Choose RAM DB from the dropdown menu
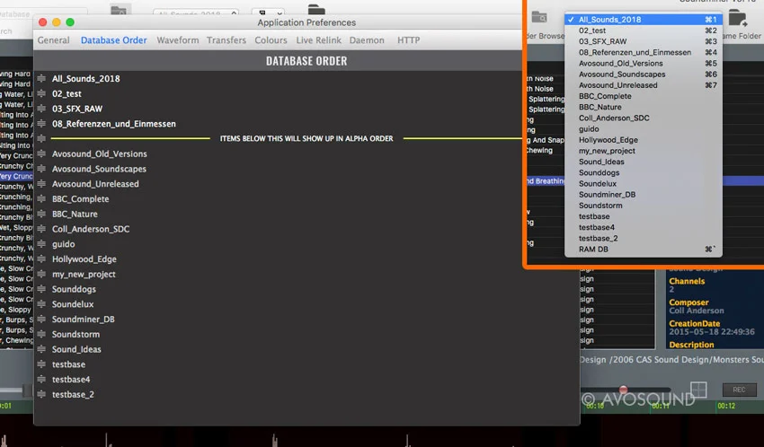764x447 pixels. [x=644, y=249]
